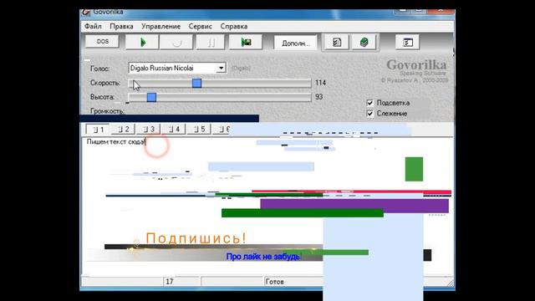The height and width of the screenshot is (301, 535).
Task: Click the green book toolbar icon
Action: 364,43
